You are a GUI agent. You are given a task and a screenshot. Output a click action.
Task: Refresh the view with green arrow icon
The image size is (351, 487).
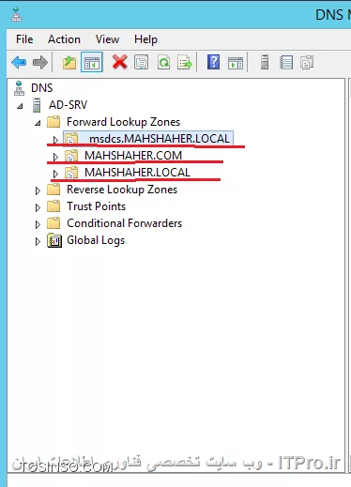(x=164, y=62)
